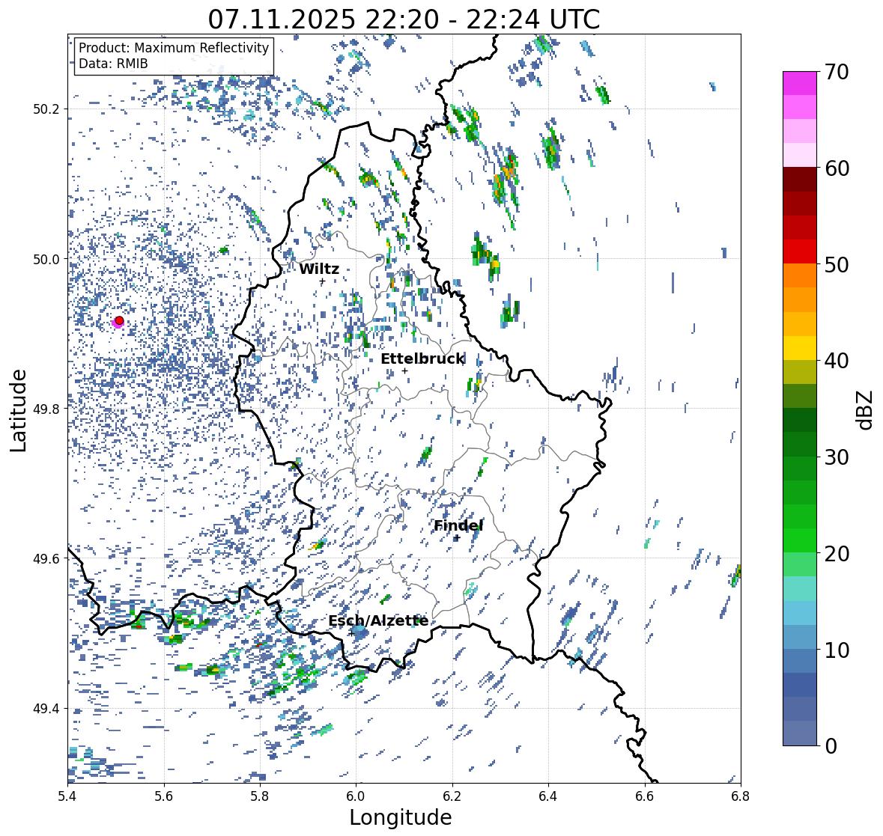Click the 30 value on the colorbar

pyautogui.click(x=837, y=457)
